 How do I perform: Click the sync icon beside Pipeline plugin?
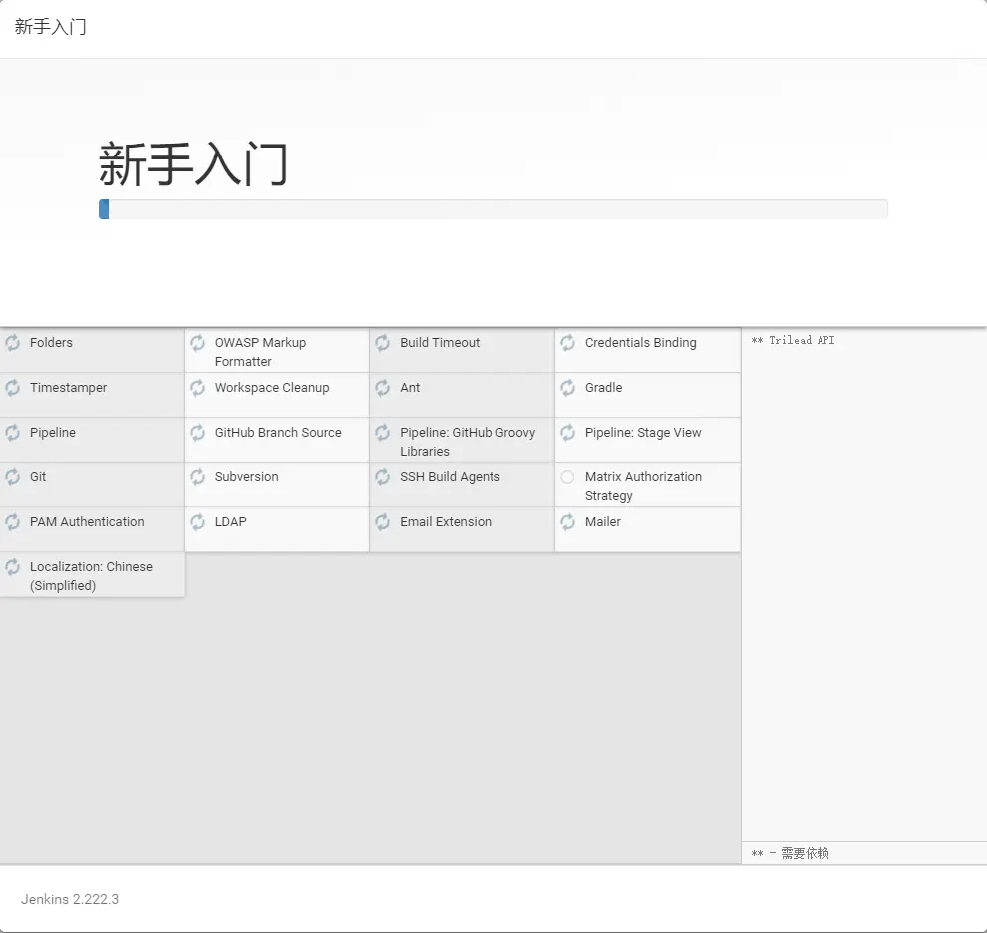[x=13, y=432]
